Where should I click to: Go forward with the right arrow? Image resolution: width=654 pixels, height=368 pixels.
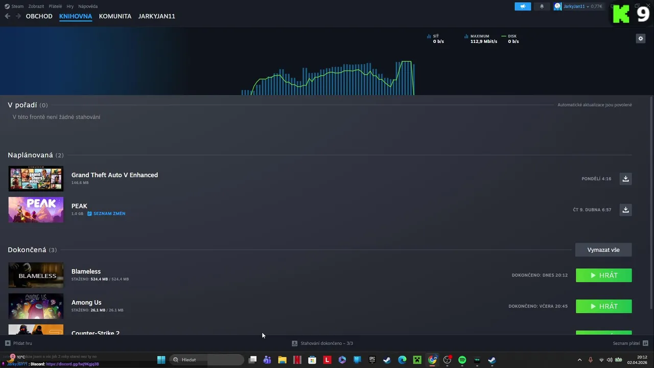18,16
